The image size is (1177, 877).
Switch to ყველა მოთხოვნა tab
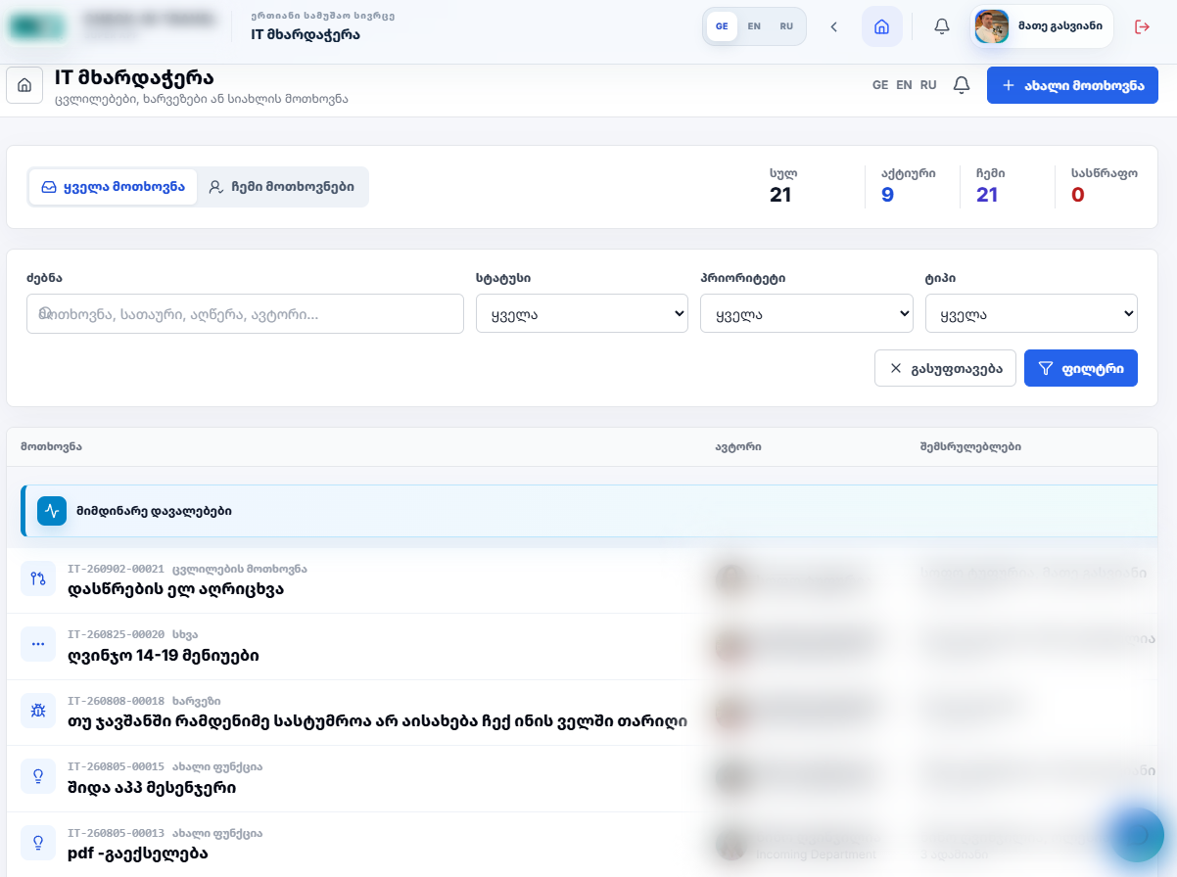point(114,187)
